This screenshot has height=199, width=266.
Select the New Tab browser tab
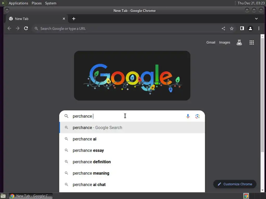37,19
